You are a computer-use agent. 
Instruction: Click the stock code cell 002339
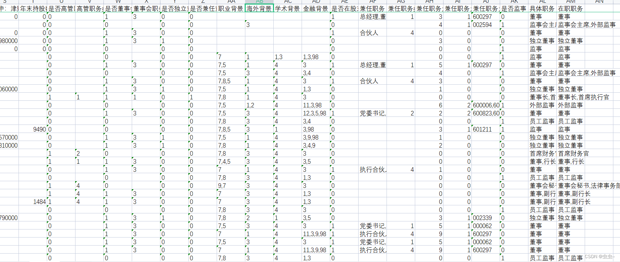coord(486,218)
